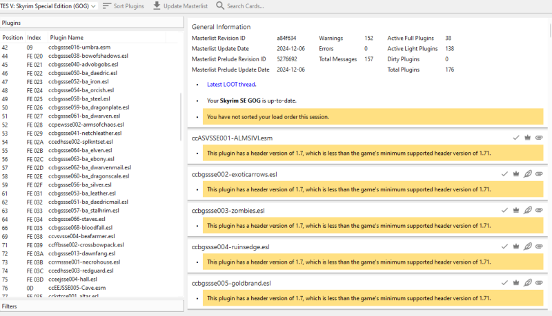
Task: Click the light plugin feather icon on ccbgssse003-zombies.esl card
Action: [527, 209]
